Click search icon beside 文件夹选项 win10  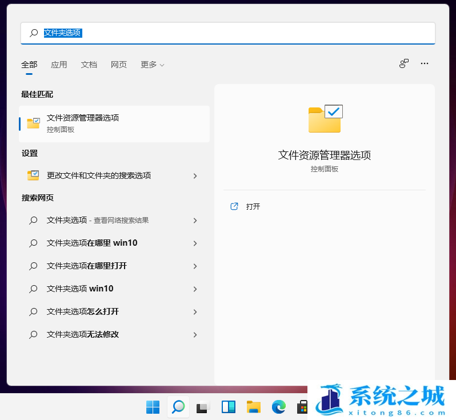pyautogui.click(x=33, y=289)
